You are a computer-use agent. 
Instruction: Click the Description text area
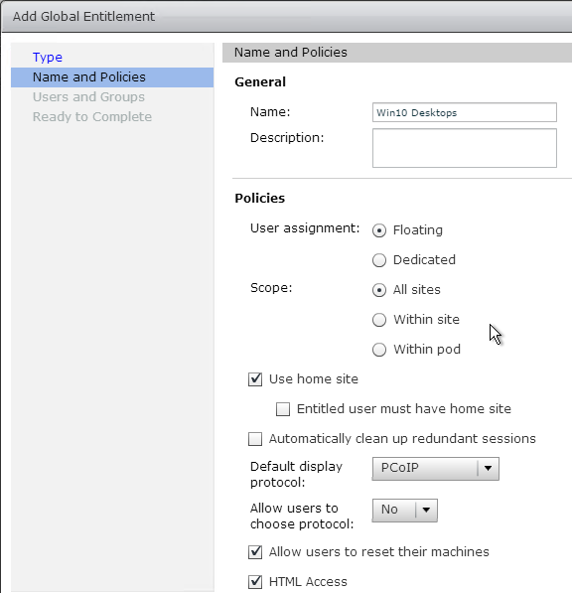tap(465, 148)
